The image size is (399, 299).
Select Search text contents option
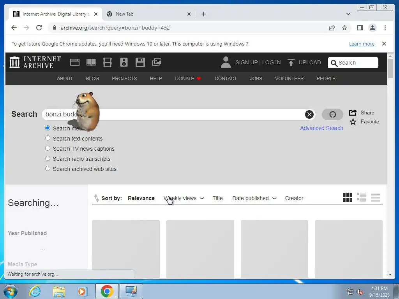click(48, 138)
